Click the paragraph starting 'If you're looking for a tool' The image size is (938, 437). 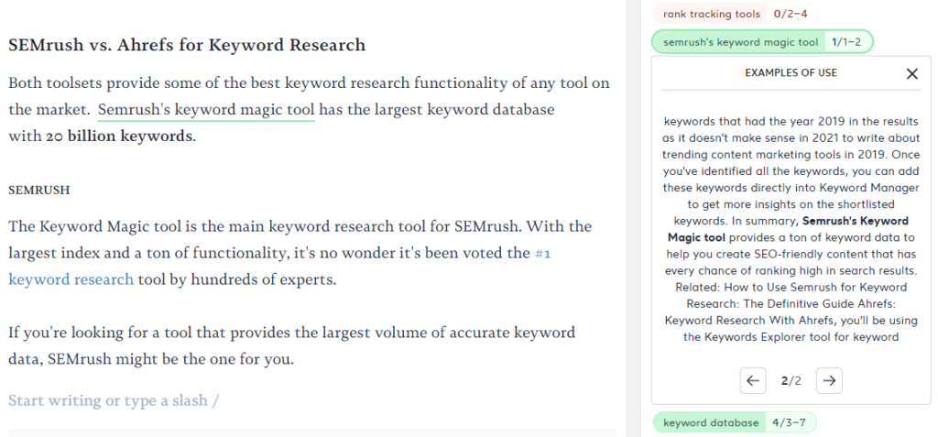pyautogui.click(x=292, y=346)
